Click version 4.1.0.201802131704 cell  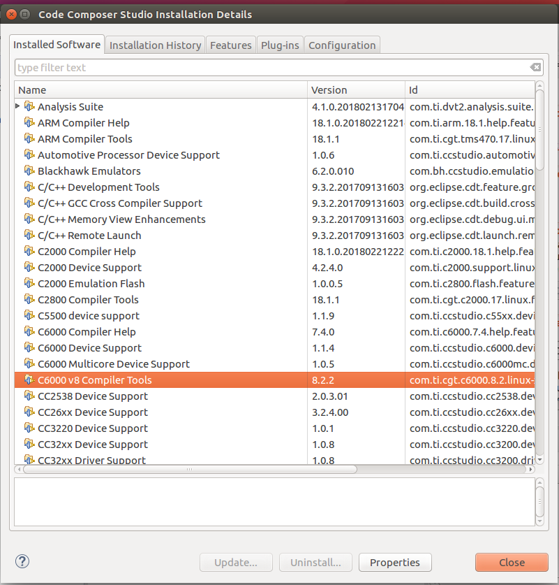357,107
